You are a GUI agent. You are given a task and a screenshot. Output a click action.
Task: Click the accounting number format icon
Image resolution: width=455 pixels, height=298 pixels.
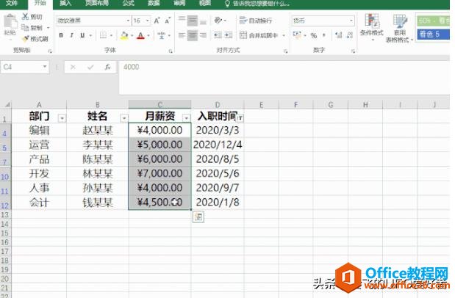click(296, 35)
